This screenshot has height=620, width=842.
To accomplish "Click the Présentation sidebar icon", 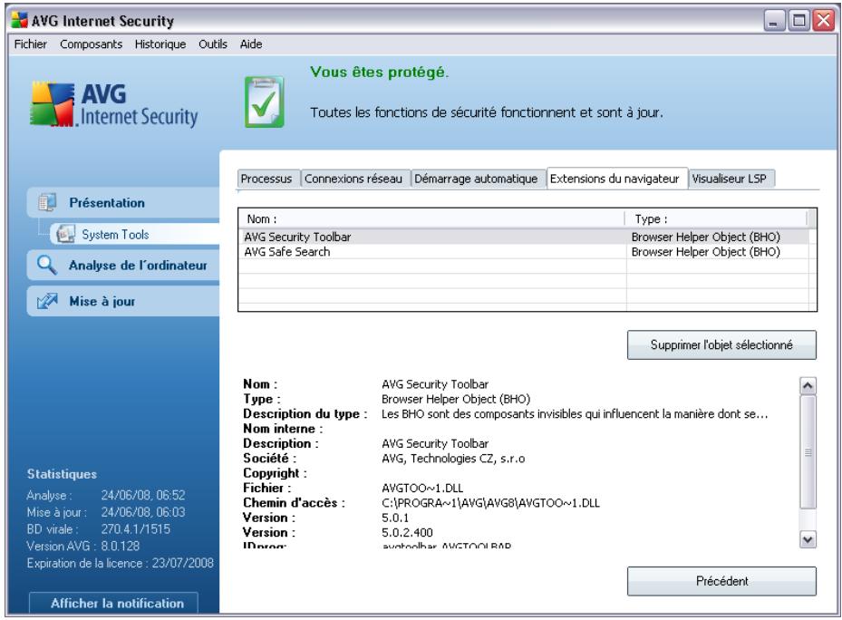I will 47,202.
